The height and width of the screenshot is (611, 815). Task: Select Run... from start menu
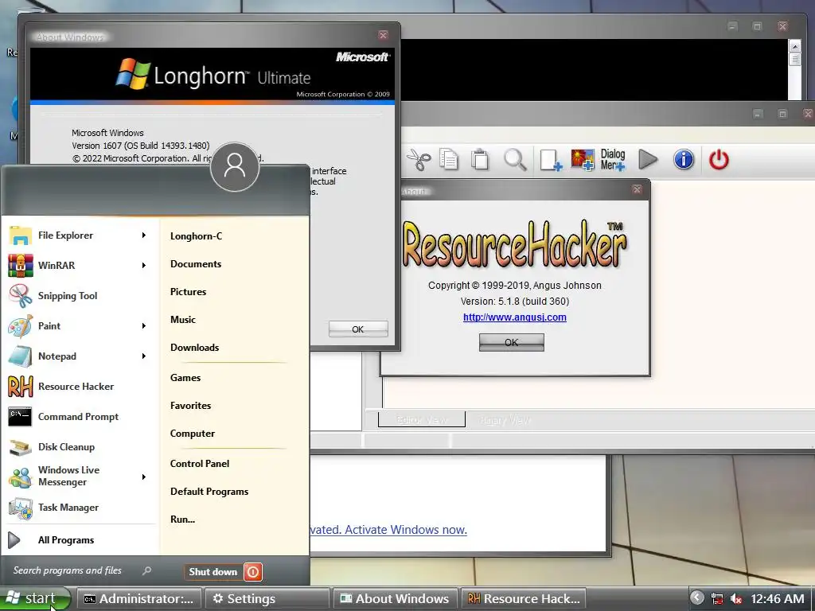pyautogui.click(x=182, y=519)
